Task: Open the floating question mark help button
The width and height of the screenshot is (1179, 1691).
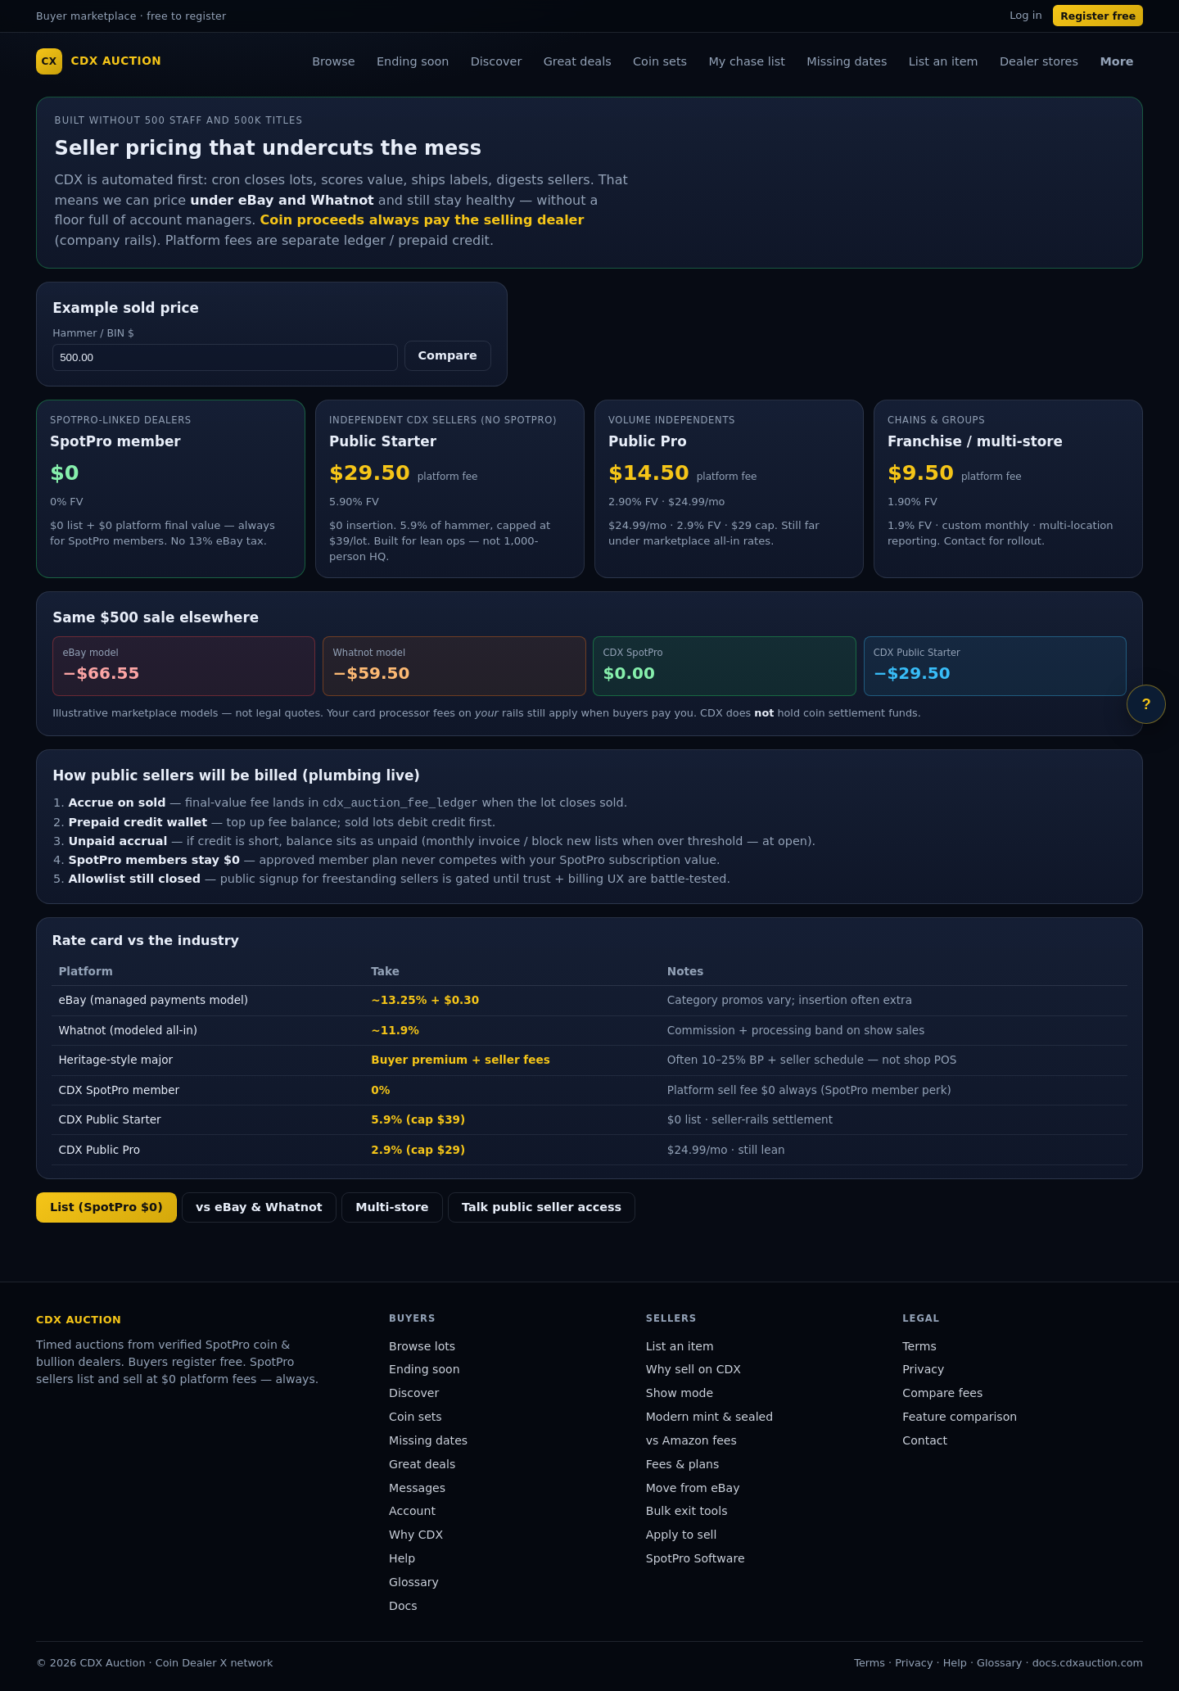Action: click(1145, 704)
